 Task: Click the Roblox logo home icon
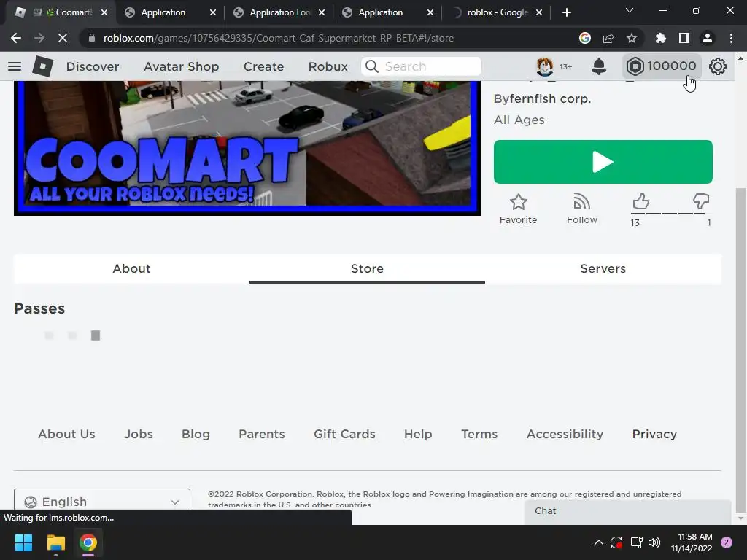42,66
